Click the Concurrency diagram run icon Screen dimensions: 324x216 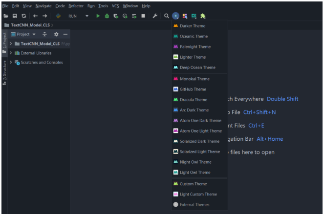(134, 16)
